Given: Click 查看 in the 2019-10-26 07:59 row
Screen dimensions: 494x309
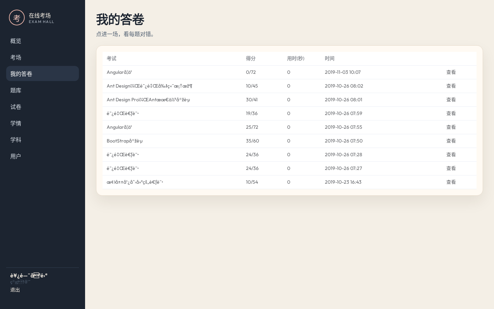Looking at the screenshot, I should 451,113.
